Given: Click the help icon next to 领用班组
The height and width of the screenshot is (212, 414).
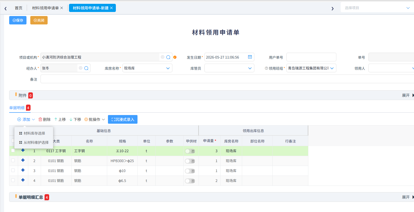Looking at the screenshot, I should [x=266, y=68].
